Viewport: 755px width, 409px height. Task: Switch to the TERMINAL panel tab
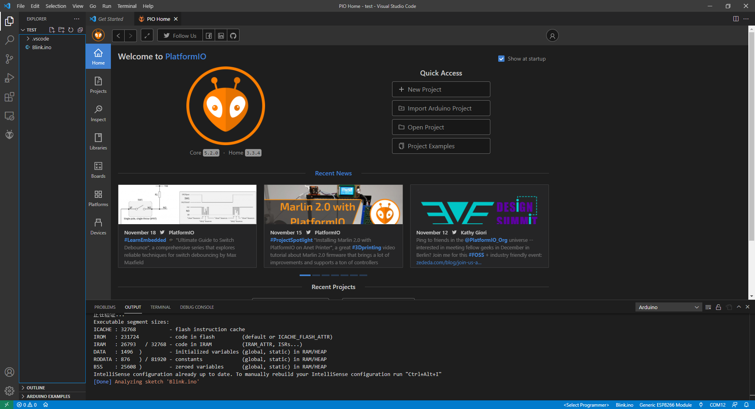pyautogui.click(x=160, y=307)
